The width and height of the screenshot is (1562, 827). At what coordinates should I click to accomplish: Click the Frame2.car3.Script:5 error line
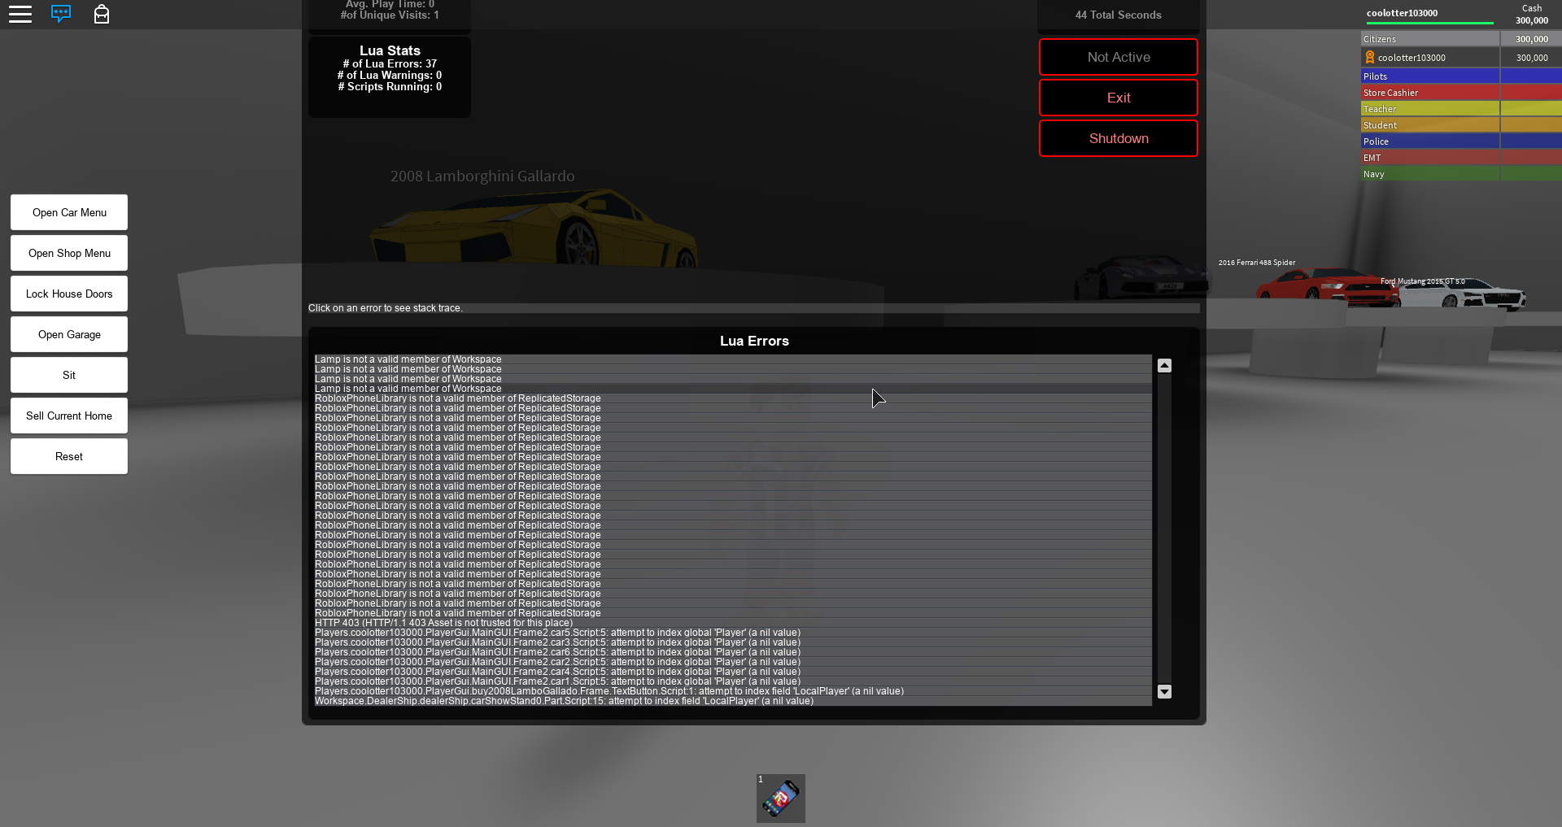(x=733, y=642)
